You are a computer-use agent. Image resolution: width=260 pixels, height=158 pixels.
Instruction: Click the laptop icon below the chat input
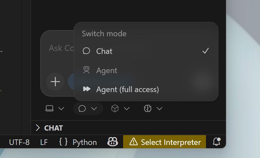pos(49,109)
